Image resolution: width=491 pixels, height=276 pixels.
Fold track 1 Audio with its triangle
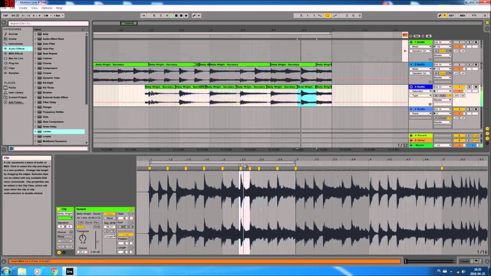(x=411, y=42)
